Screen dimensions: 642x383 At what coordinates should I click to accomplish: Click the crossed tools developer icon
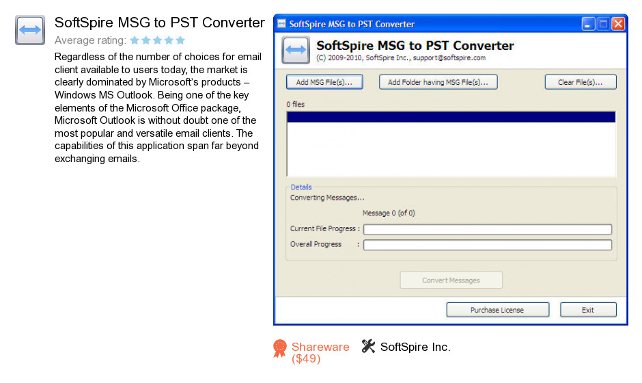(x=368, y=347)
